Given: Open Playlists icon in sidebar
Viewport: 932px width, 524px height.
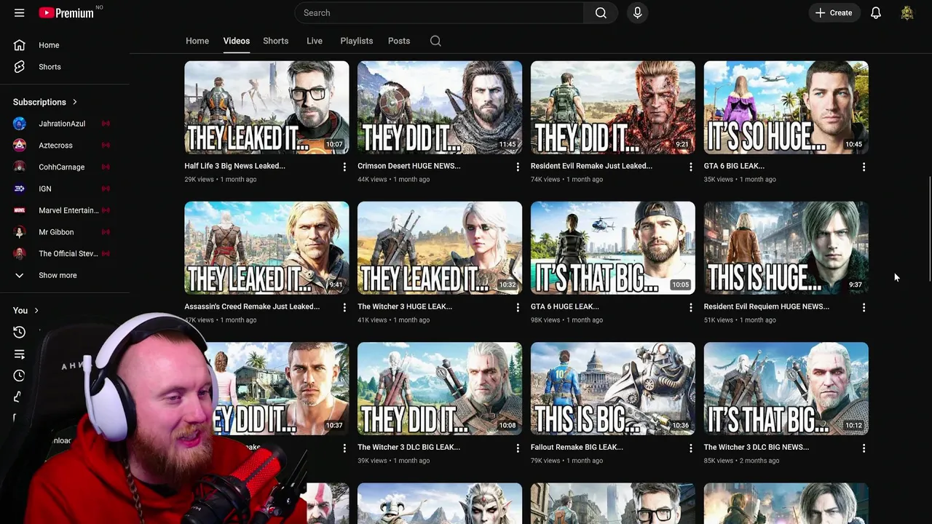Looking at the screenshot, I should pyautogui.click(x=20, y=354).
